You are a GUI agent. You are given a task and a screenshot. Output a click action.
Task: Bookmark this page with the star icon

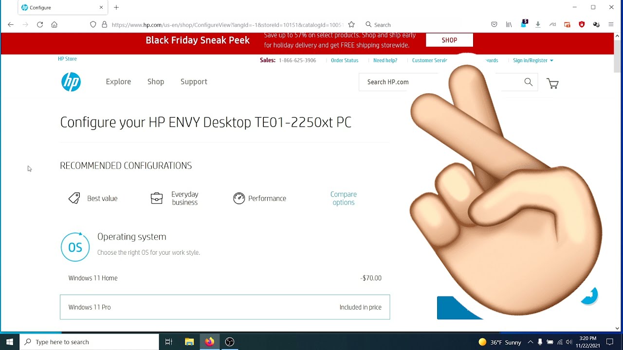pos(351,24)
